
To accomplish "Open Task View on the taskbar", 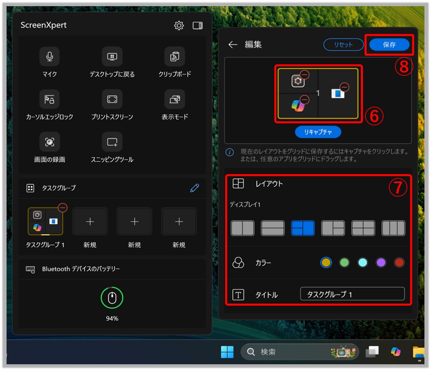I will point(372,352).
